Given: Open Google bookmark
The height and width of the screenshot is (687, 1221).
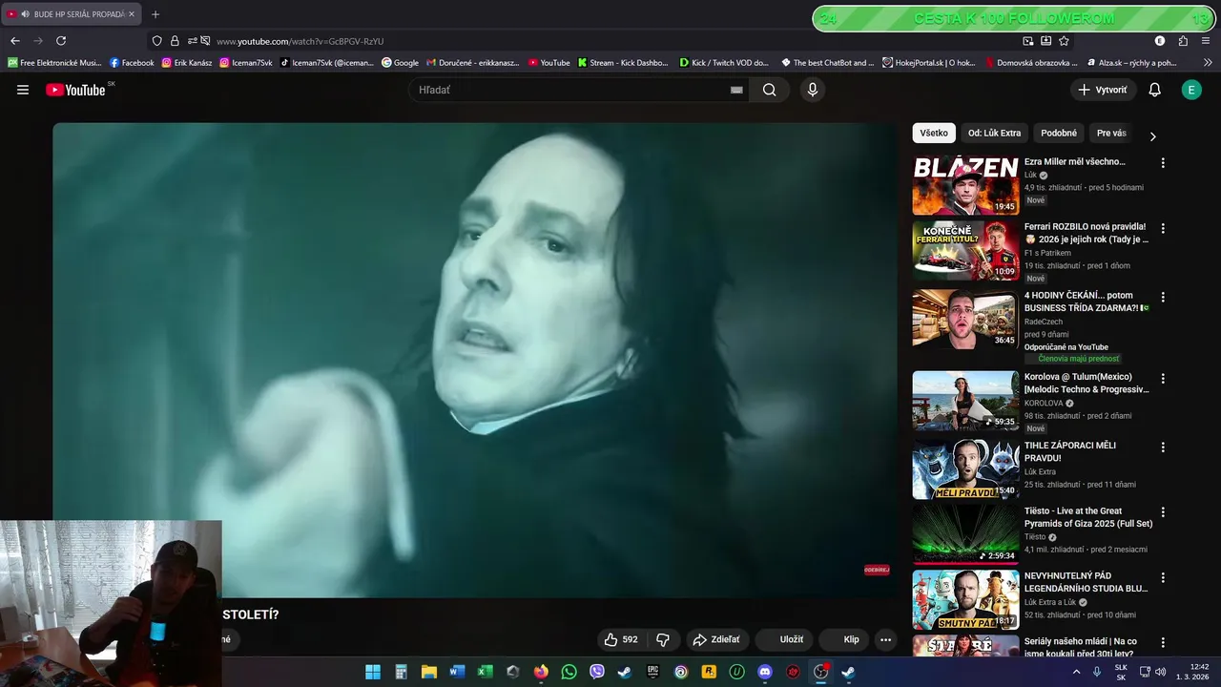Looking at the screenshot, I should coord(400,63).
